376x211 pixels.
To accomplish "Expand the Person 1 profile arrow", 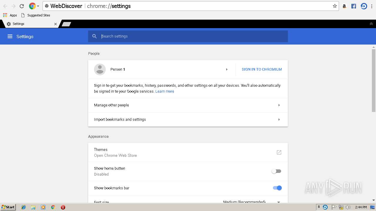I will click(x=227, y=69).
